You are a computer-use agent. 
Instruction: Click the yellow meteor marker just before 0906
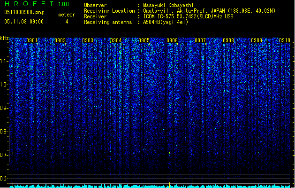click(169, 185)
